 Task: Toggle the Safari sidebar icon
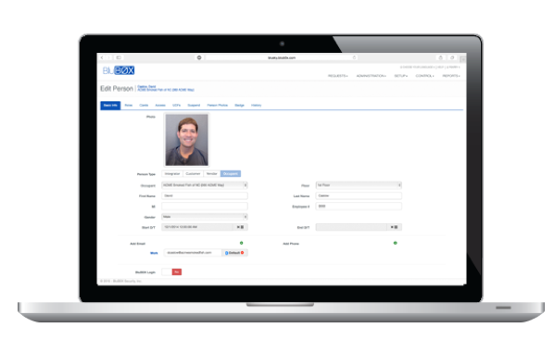119,57
